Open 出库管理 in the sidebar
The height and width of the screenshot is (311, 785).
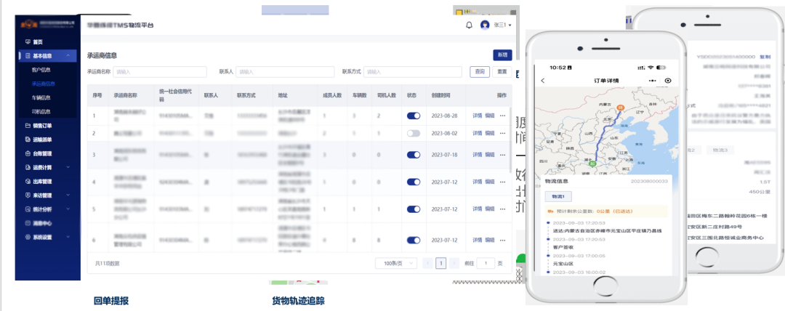click(42, 181)
